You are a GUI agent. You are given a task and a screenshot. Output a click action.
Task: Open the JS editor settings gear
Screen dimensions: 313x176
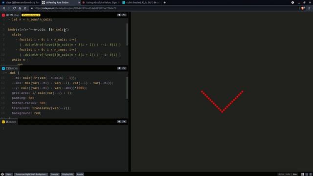tap(119, 122)
